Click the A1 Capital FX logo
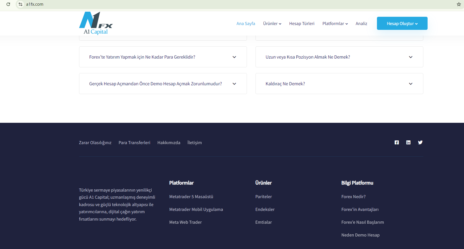Viewport: 464px width, 249px height. [x=96, y=23]
